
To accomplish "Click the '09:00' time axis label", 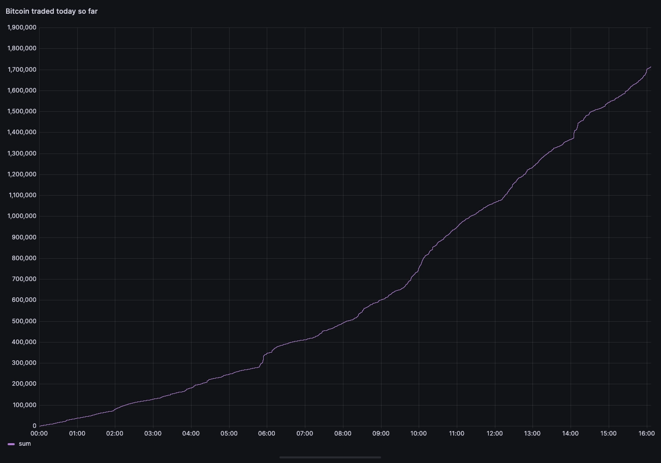I will (381, 434).
